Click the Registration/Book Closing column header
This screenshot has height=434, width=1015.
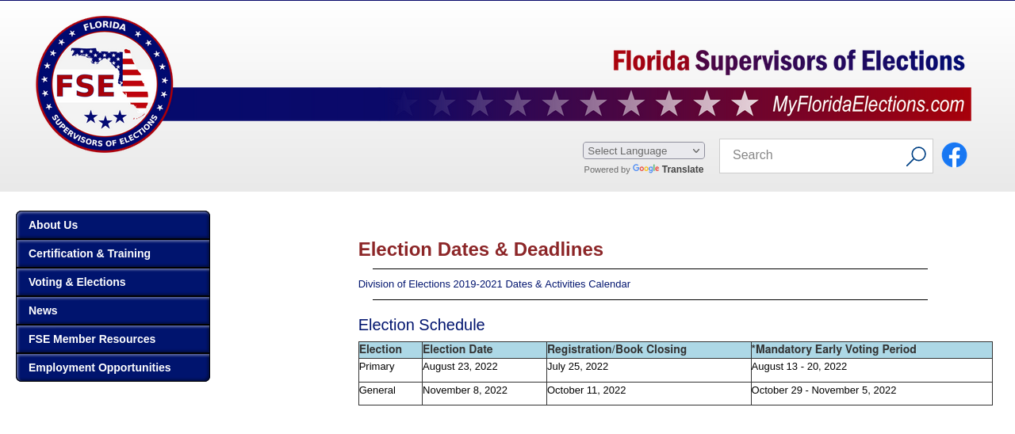pos(617,350)
